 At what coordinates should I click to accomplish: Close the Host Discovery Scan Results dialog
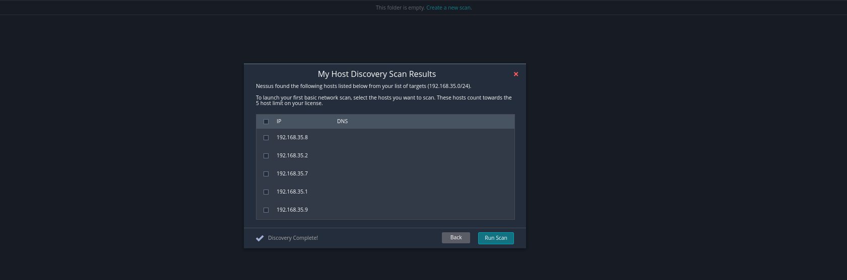click(x=515, y=74)
